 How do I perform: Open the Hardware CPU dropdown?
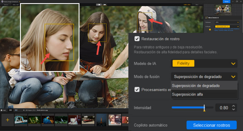pyautogui.click(x=227, y=22)
